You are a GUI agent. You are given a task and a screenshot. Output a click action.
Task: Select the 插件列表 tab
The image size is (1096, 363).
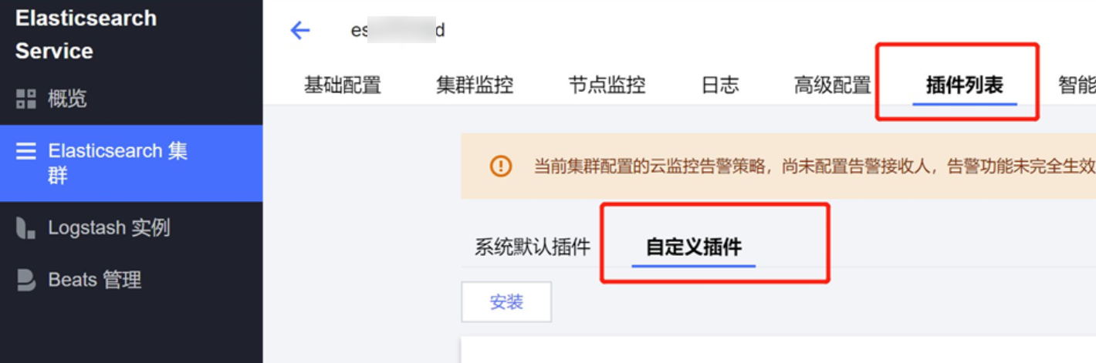(965, 85)
